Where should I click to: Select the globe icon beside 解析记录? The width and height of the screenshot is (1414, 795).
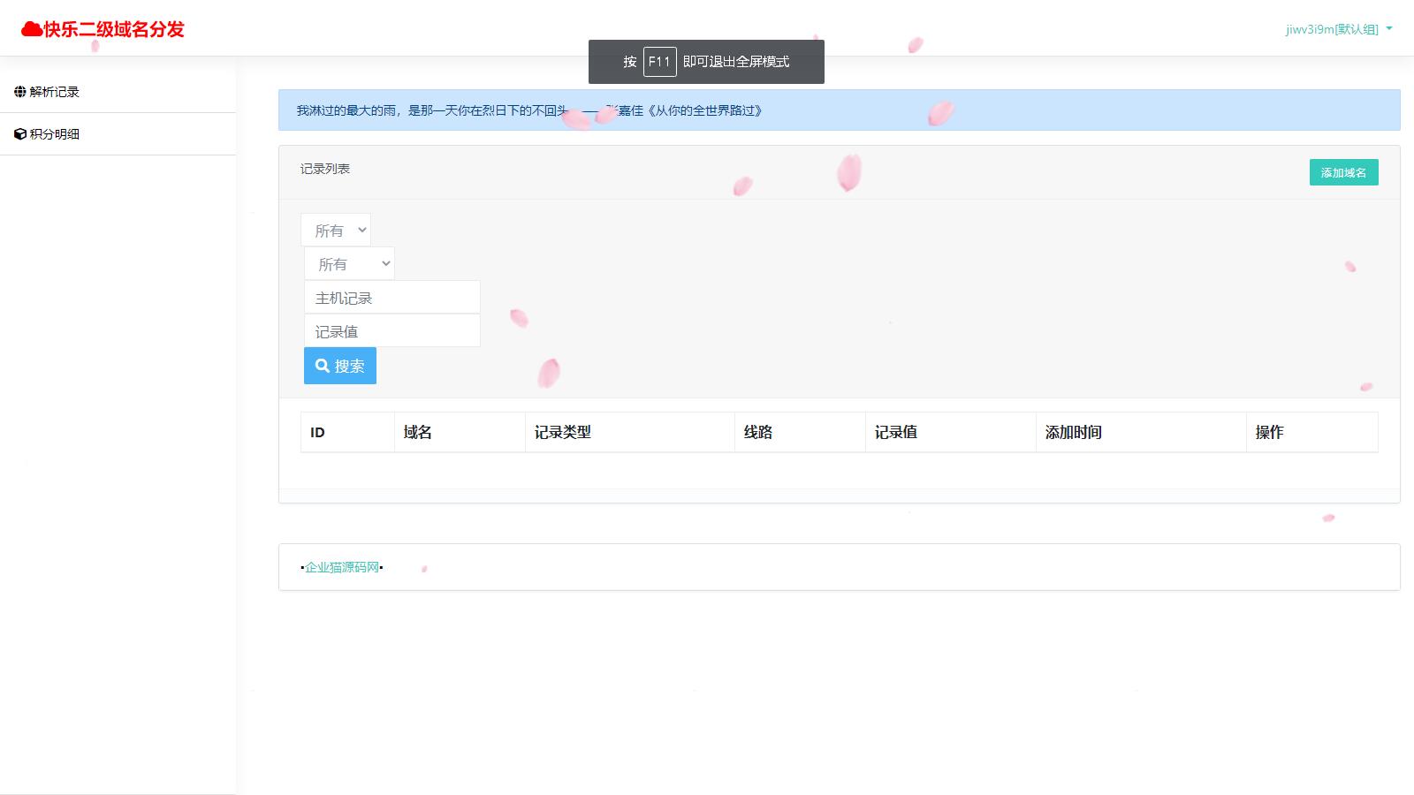(x=19, y=91)
